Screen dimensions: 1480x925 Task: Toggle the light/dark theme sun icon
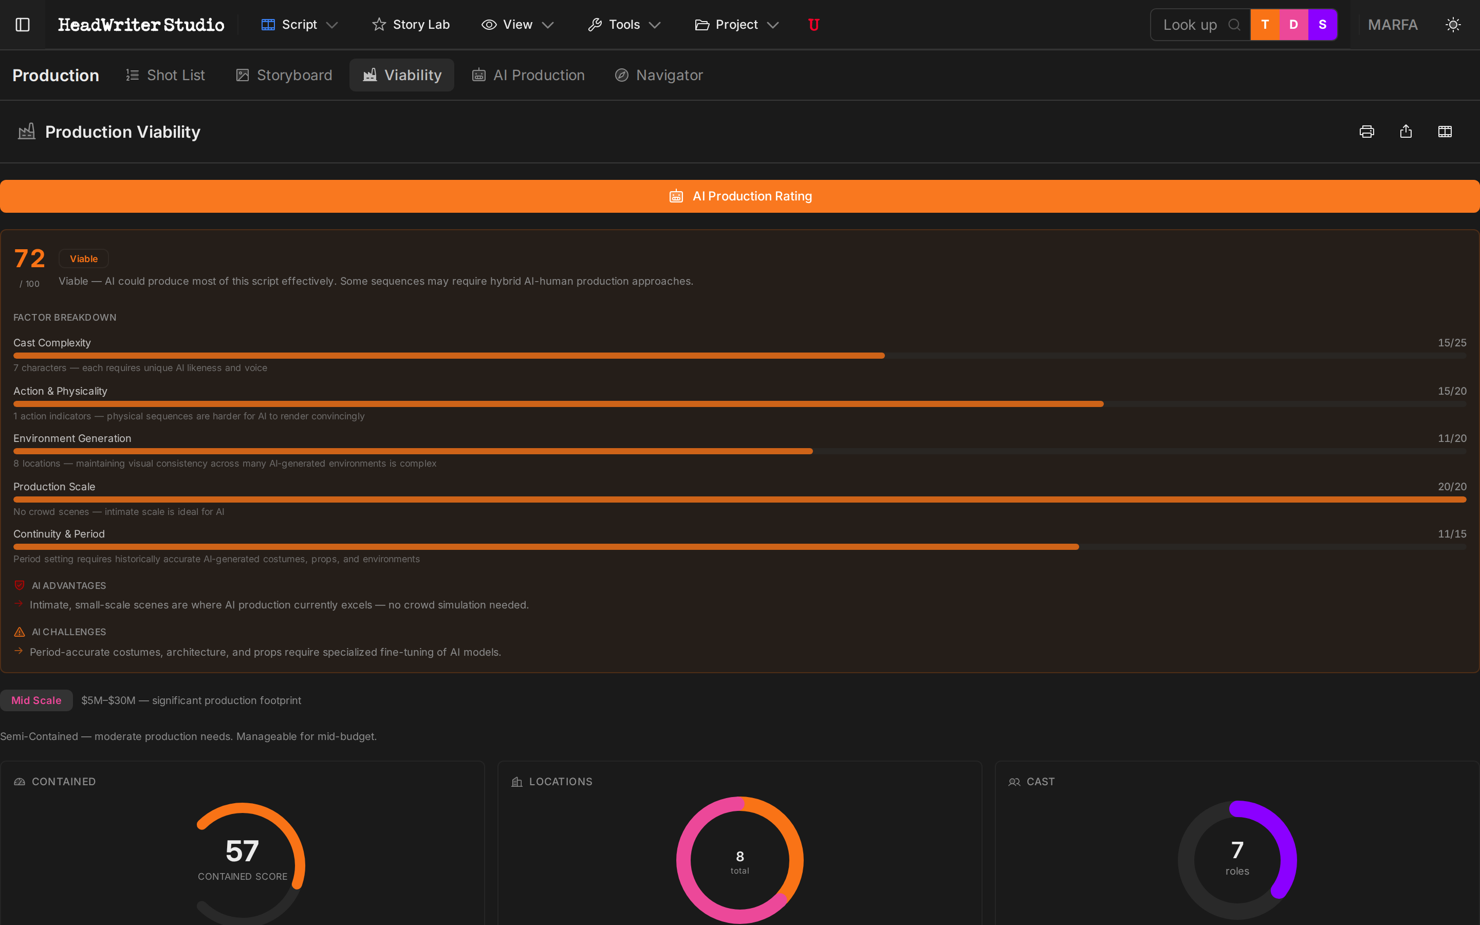1453,25
